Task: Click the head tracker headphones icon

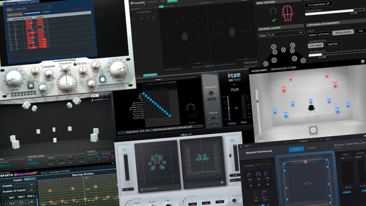Action: pyautogui.click(x=273, y=11)
